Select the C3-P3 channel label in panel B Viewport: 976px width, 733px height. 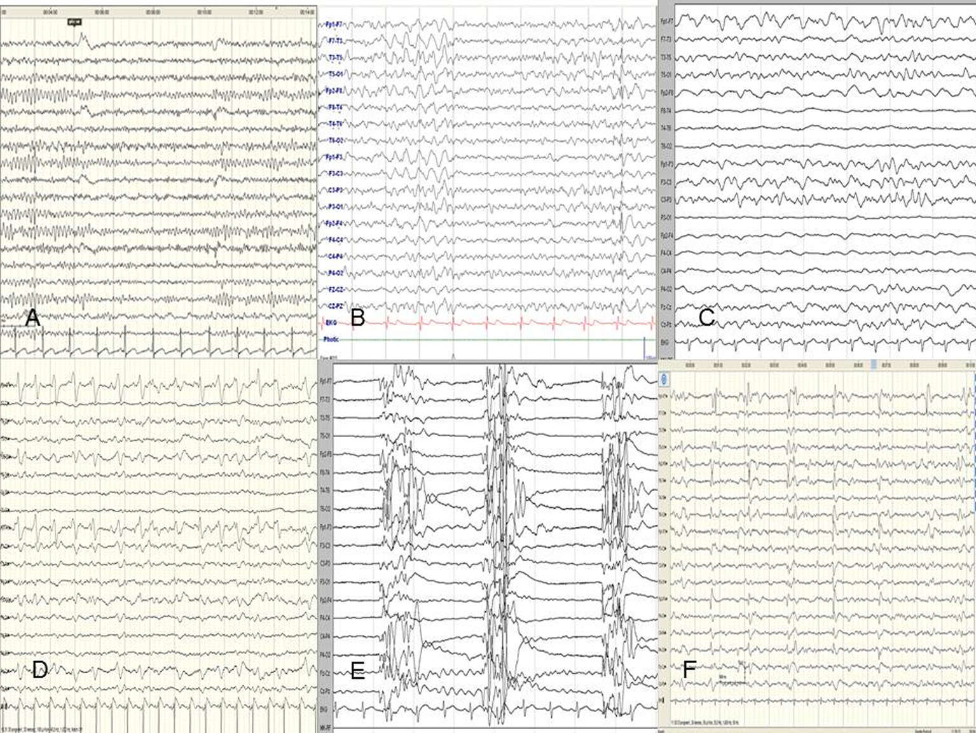pos(335,190)
